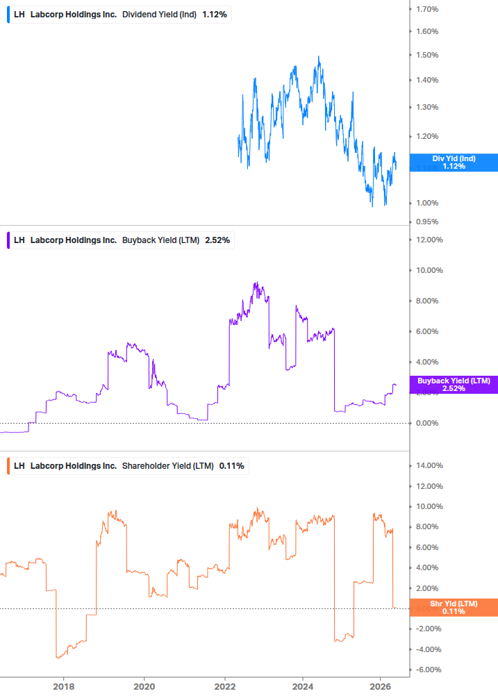
Task: Click the 1.70% tick on the dividend axis
Action: click(x=427, y=9)
